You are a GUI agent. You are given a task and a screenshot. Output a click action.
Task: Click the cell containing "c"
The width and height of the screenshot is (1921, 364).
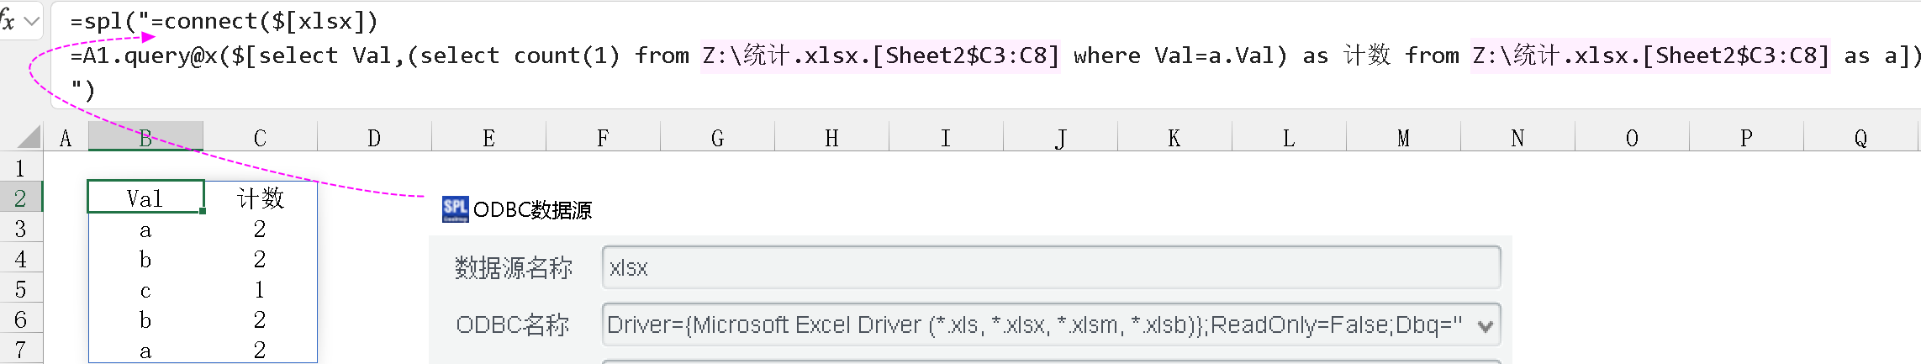145,290
